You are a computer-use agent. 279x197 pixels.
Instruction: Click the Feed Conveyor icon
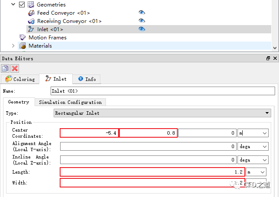coord(31,13)
